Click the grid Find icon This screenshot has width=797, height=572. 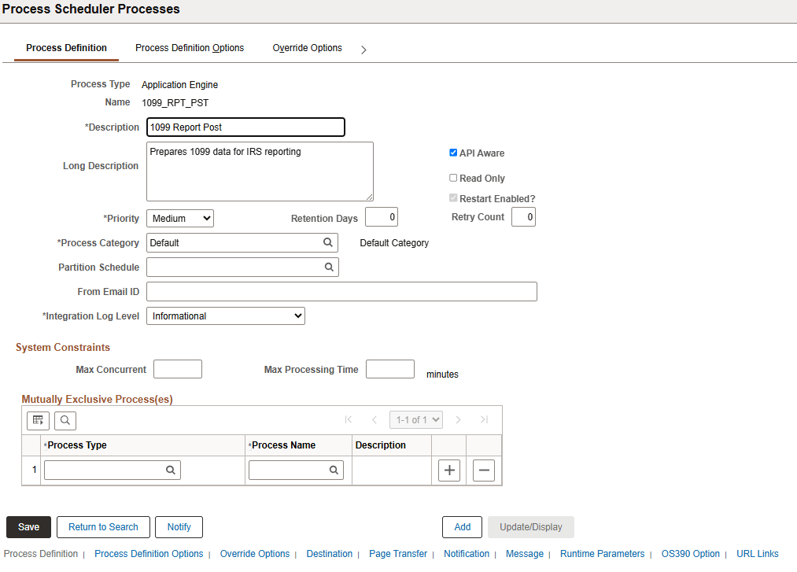click(65, 420)
